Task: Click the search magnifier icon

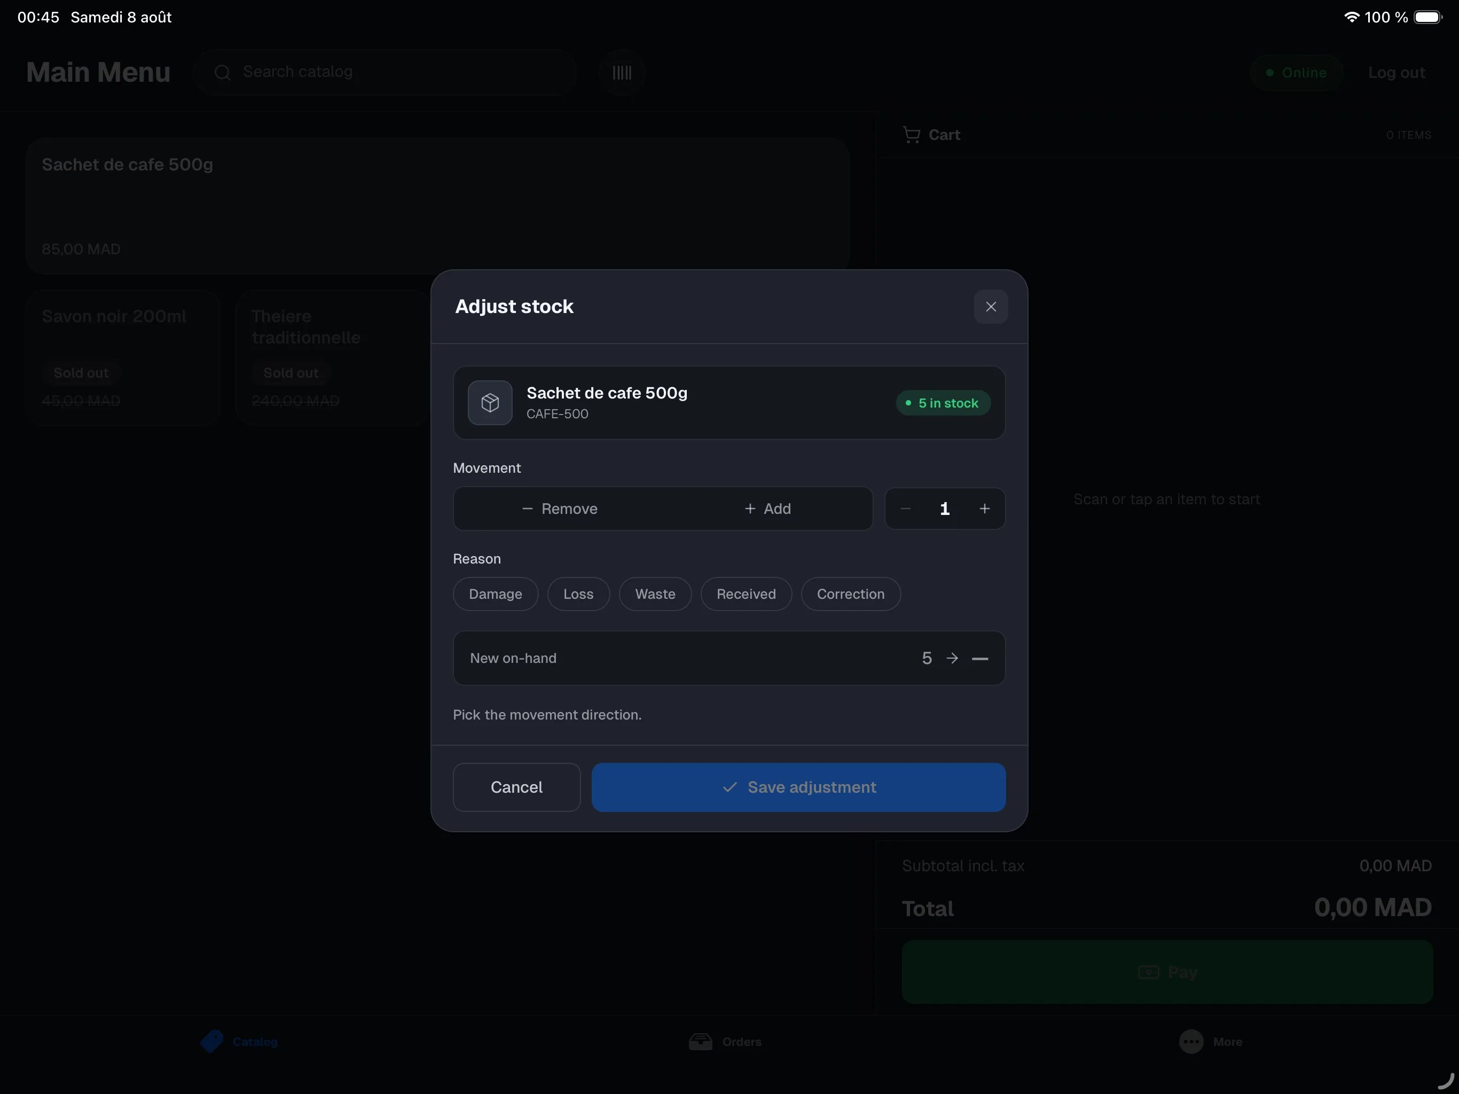Action: click(x=223, y=73)
